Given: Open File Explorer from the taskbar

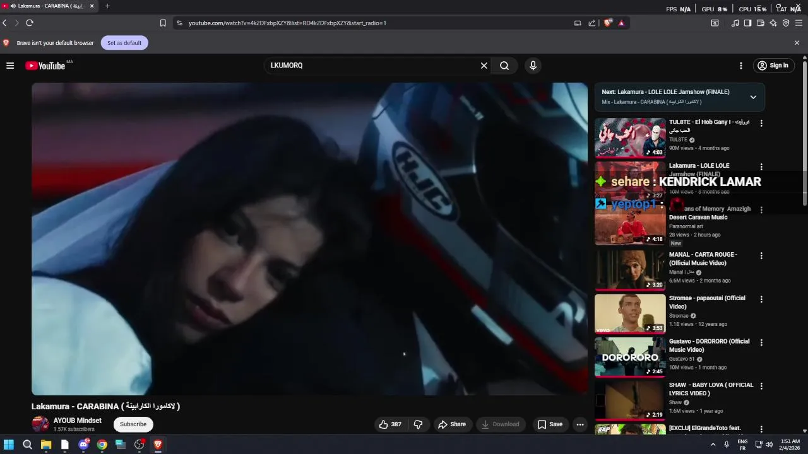Looking at the screenshot, I should coord(46,445).
